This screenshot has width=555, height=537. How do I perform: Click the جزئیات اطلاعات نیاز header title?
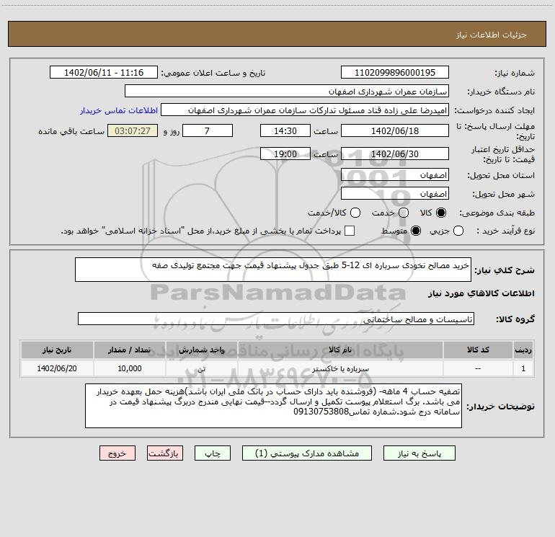(x=491, y=35)
